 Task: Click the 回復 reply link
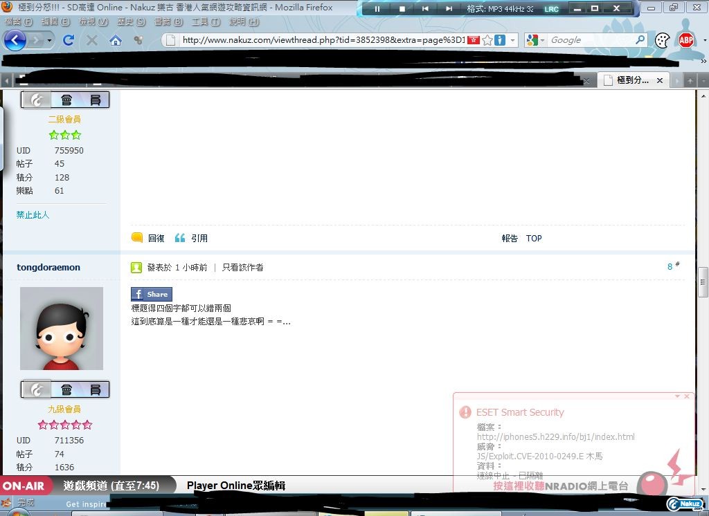coord(156,238)
